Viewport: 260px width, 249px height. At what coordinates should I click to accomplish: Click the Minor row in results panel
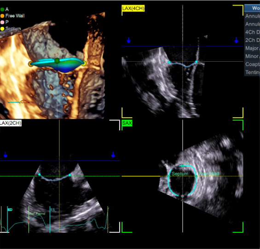[252, 56]
